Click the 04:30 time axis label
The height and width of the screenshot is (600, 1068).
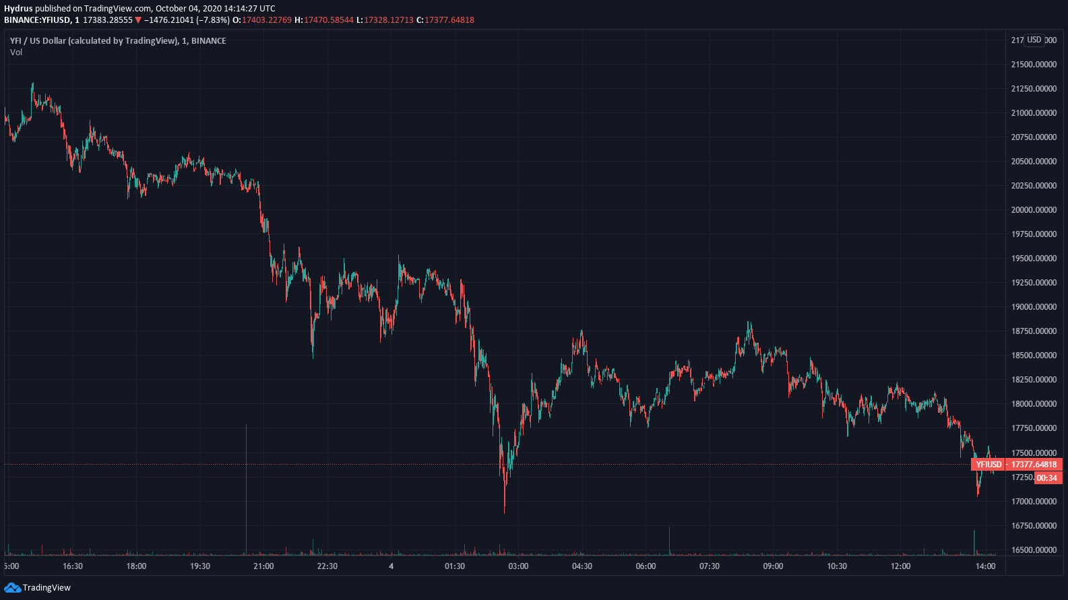coord(582,566)
